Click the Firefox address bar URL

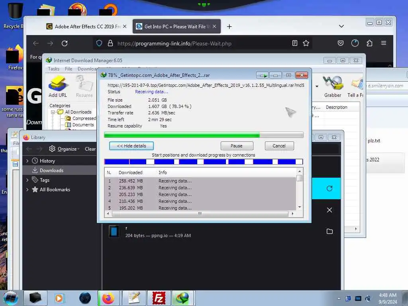175,43
